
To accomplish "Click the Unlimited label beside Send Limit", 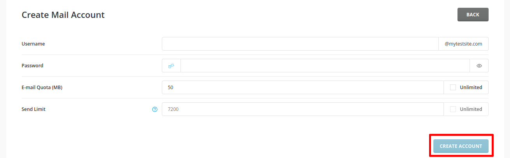I will pos(471,109).
